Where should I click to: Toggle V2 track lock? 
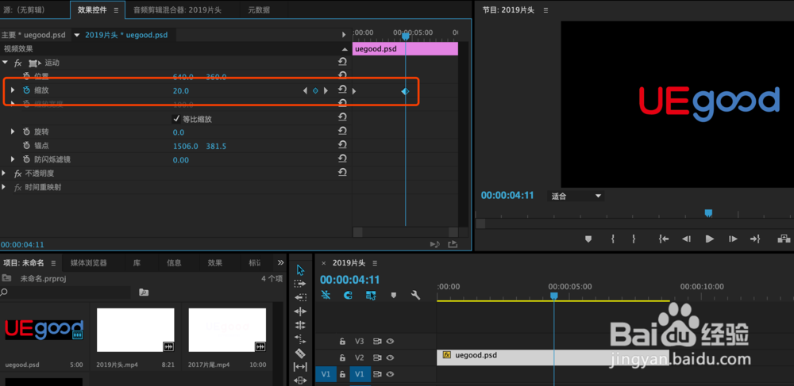[342, 357]
